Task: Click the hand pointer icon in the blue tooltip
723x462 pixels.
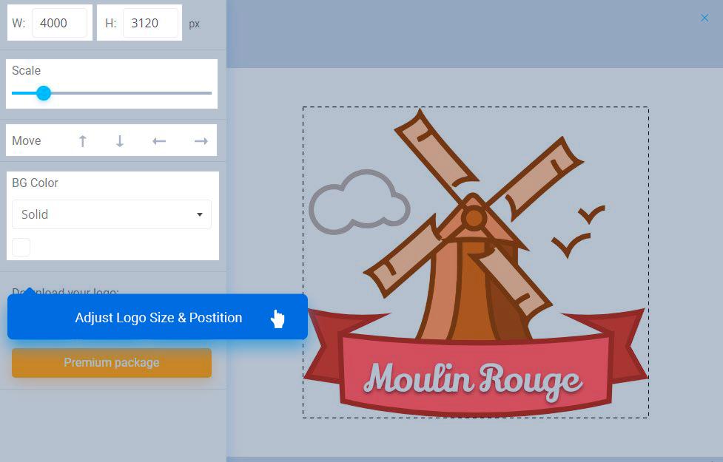Action: point(278,319)
